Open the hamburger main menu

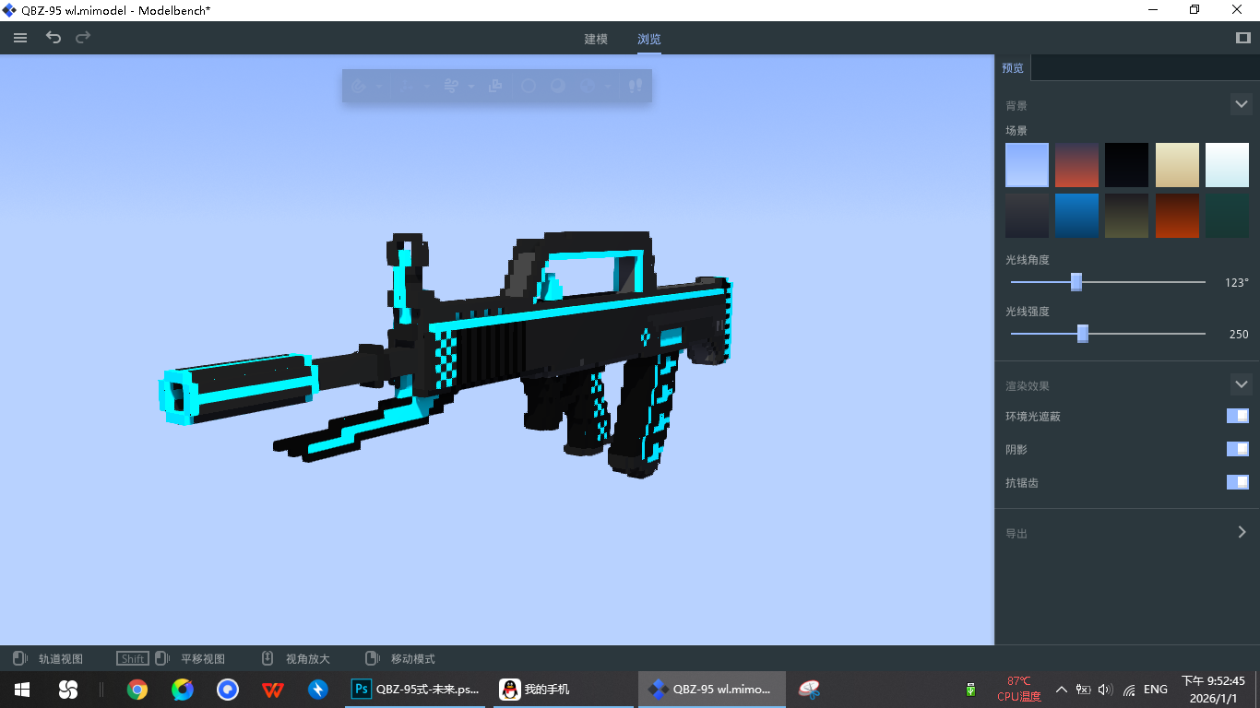pos(20,38)
